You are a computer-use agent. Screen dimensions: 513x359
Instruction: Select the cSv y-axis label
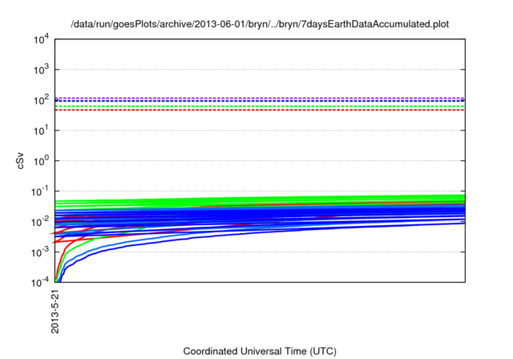point(20,161)
